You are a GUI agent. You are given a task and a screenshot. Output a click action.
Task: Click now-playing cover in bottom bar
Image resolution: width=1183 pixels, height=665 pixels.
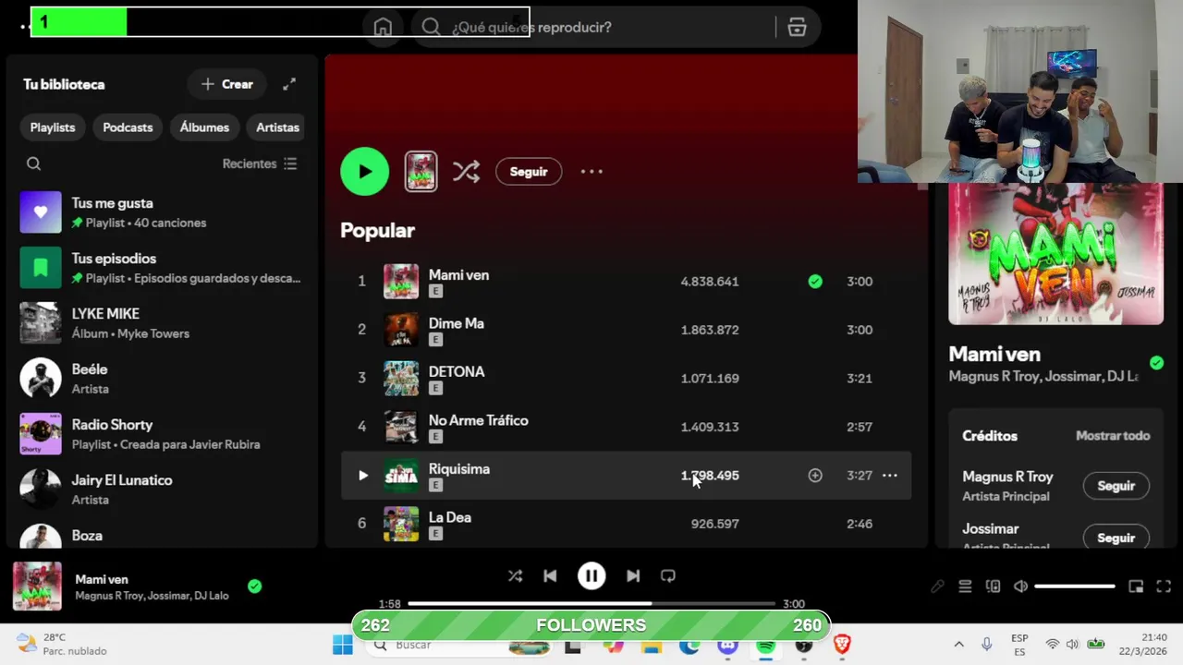pyautogui.click(x=37, y=586)
